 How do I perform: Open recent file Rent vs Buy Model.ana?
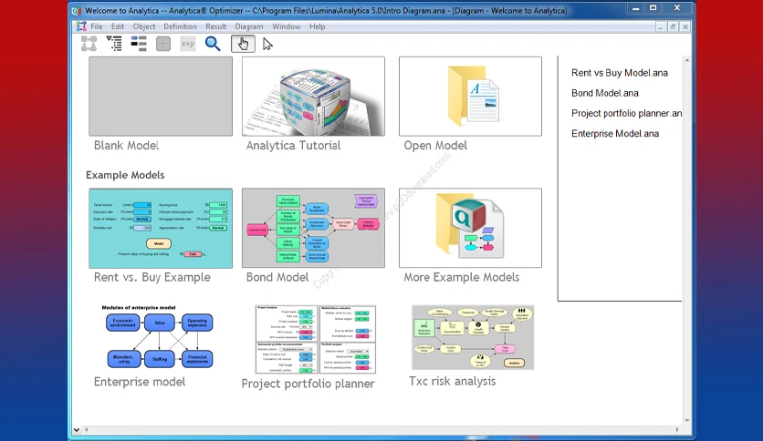620,73
